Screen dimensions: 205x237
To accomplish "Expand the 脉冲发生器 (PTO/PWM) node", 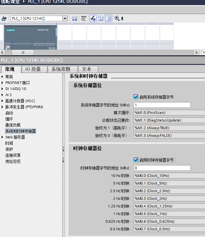I will pyautogui.click(x=2, y=107).
